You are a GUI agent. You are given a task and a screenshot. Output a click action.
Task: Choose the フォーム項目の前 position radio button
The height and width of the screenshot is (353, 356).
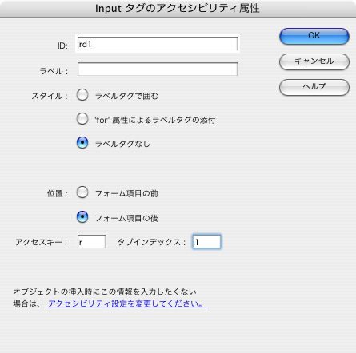click(82, 192)
